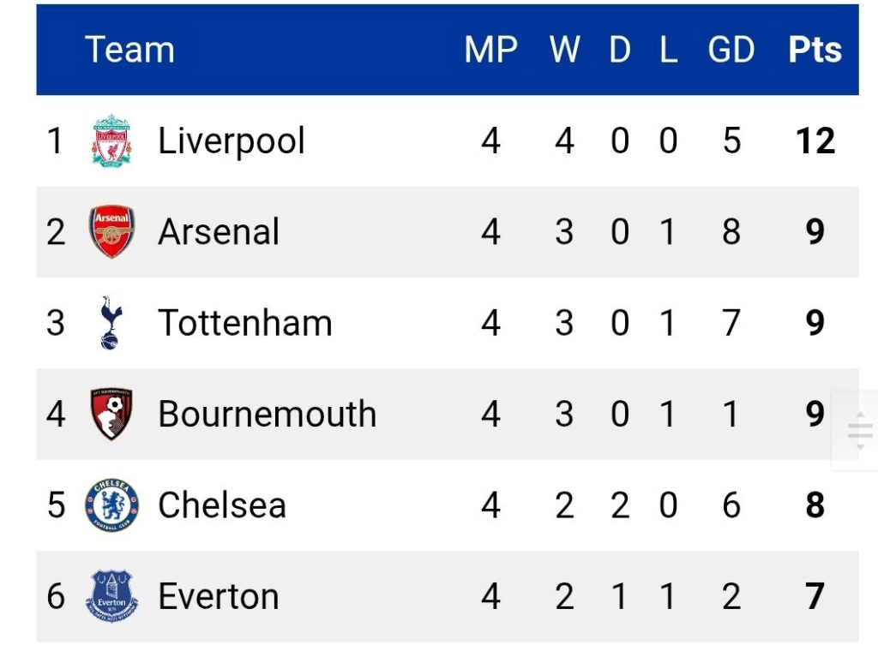Click the Team column header
This screenshot has width=878, height=657.
(x=130, y=50)
